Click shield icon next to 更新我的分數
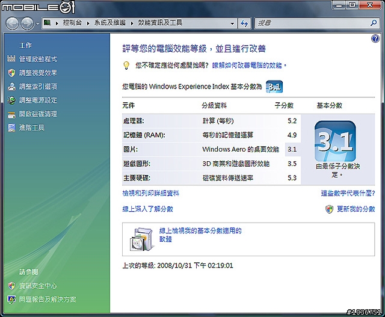 click(x=329, y=209)
